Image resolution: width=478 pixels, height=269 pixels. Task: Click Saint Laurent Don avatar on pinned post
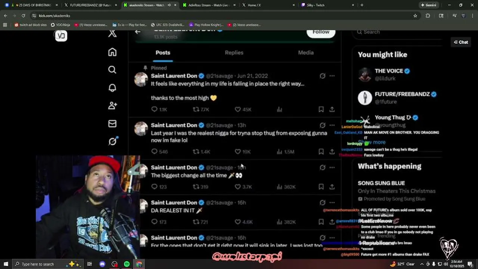point(141,79)
